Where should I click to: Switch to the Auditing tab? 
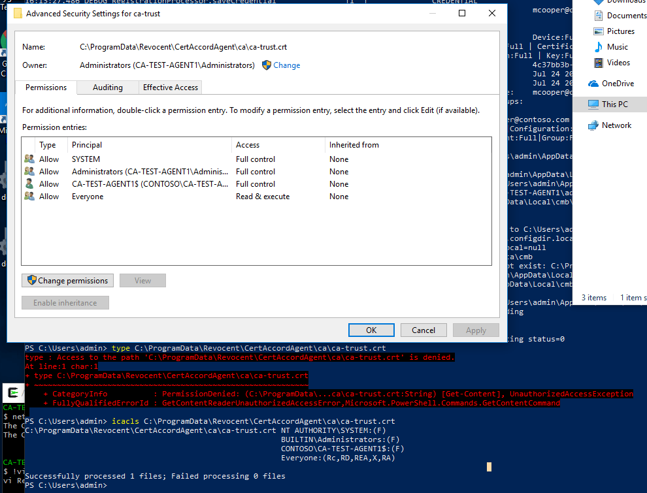pos(110,87)
